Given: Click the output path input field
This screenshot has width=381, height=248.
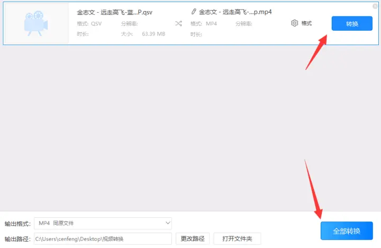Looking at the screenshot, I should (103, 239).
